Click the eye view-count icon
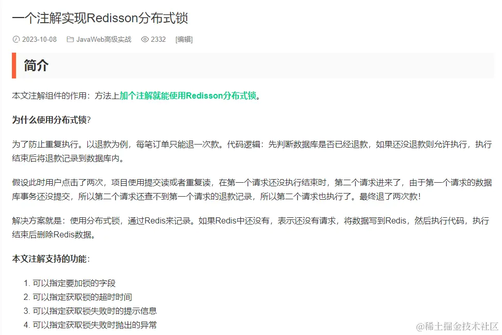The height and width of the screenshot is (335, 502). [x=145, y=39]
